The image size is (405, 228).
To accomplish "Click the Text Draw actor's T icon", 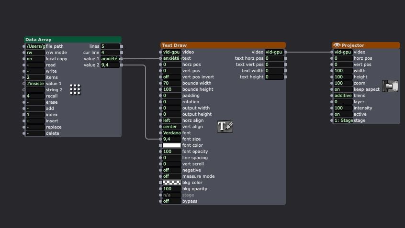I will click(x=225, y=127).
